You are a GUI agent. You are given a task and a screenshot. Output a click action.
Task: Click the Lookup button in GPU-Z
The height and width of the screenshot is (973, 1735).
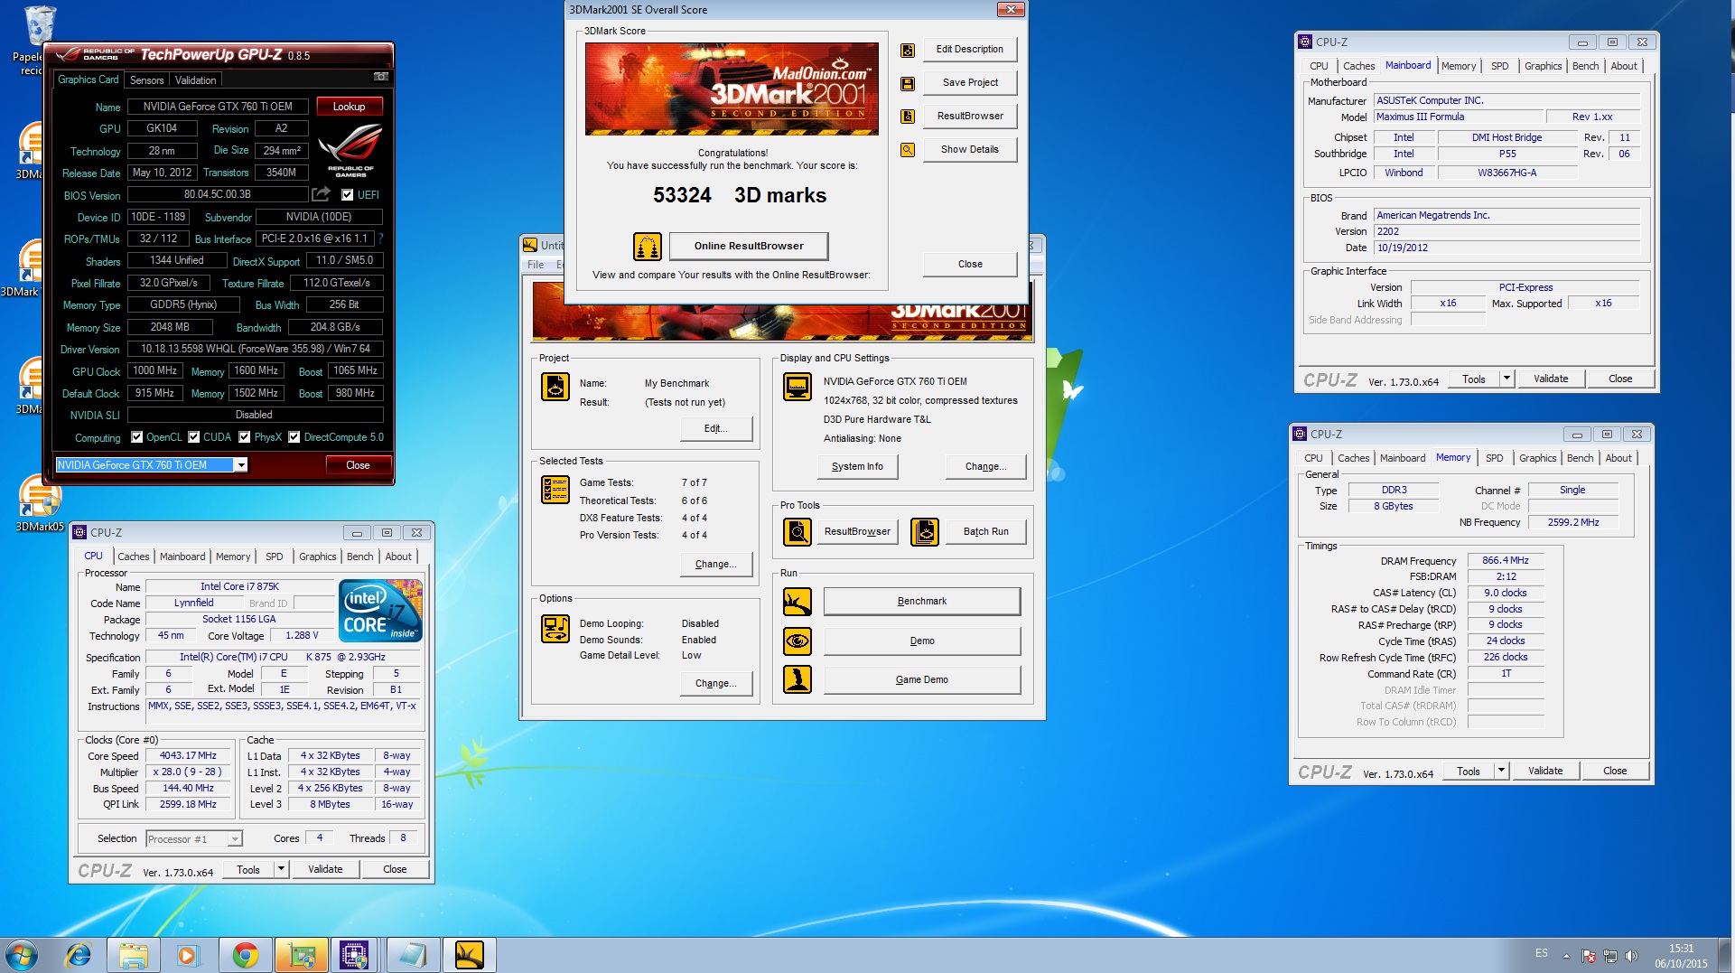coord(349,107)
